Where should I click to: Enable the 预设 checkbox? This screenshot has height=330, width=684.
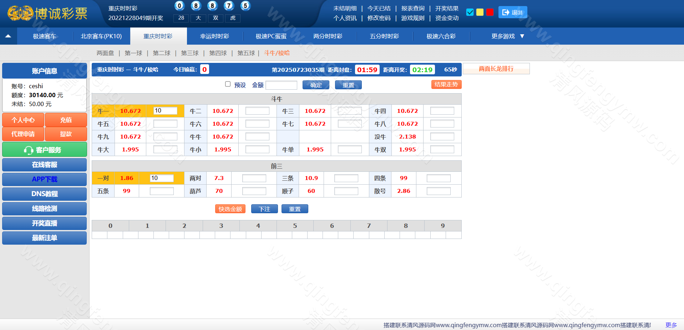[x=228, y=84]
